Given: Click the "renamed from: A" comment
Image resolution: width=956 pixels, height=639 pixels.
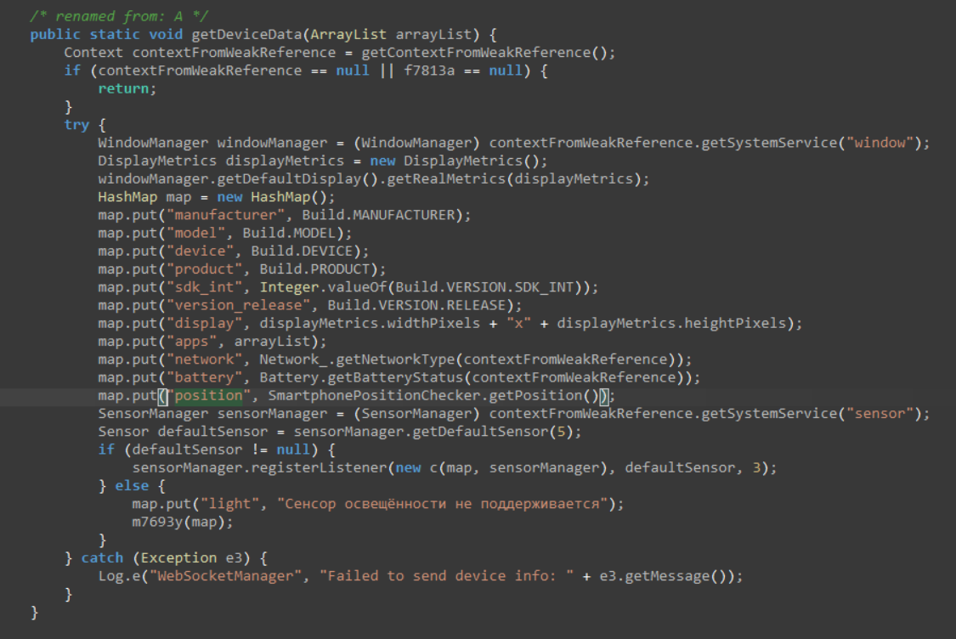Looking at the screenshot, I should click(x=119, y=16).
